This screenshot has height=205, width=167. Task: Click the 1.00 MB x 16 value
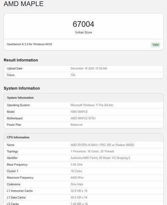pos(79,204)
